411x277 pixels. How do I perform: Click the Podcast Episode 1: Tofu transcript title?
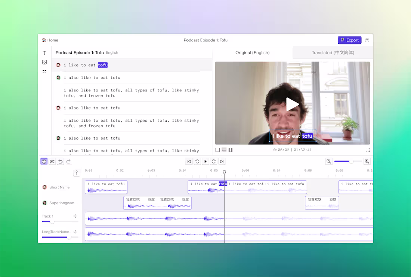[x=80, y=53]
